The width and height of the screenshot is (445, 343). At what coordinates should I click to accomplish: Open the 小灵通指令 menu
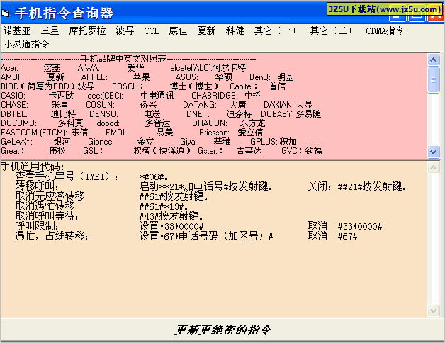26,44
